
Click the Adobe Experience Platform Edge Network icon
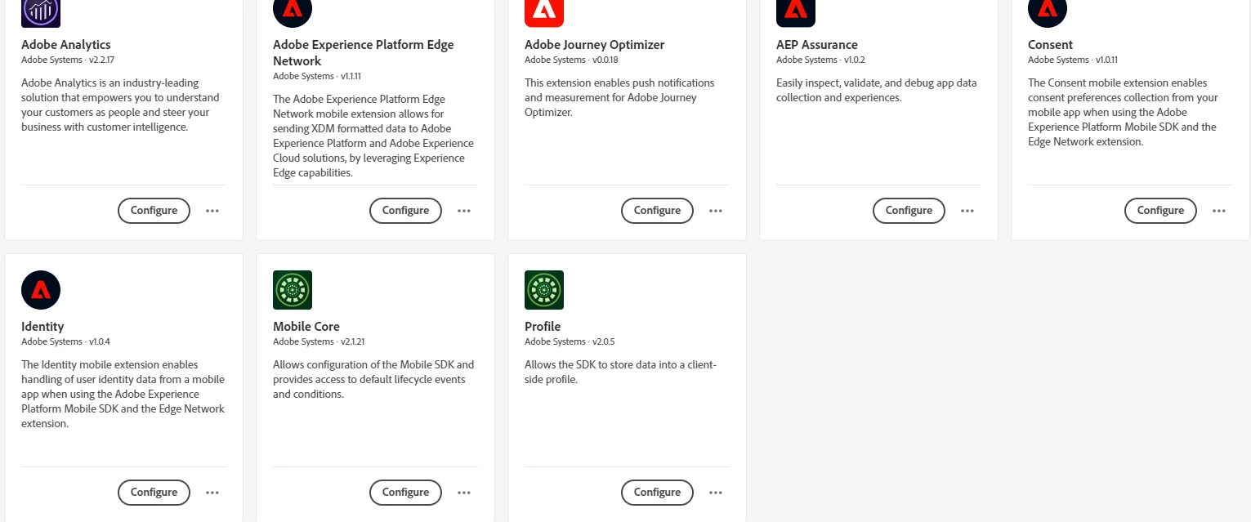[293, 13]
